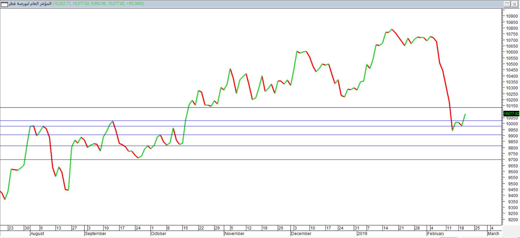
Task: Click the Arabic Qatar Exchange index title
Action: (x=30, y=4)
